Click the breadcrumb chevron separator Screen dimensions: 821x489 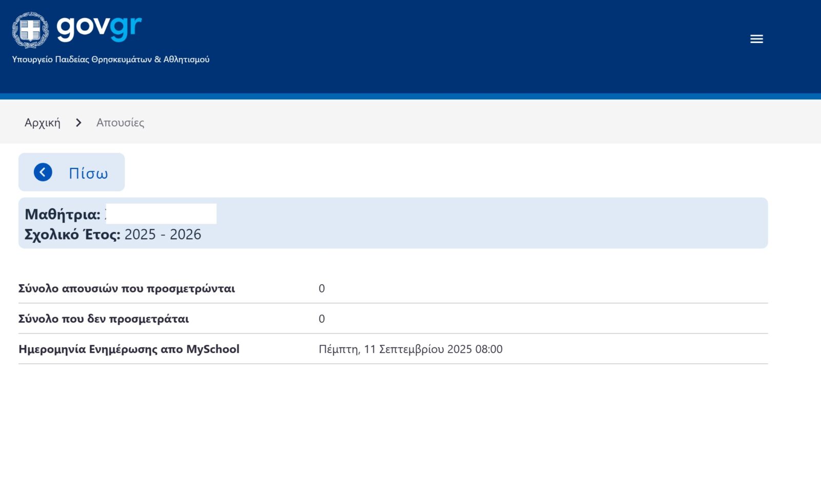click(x=79, y=123)
